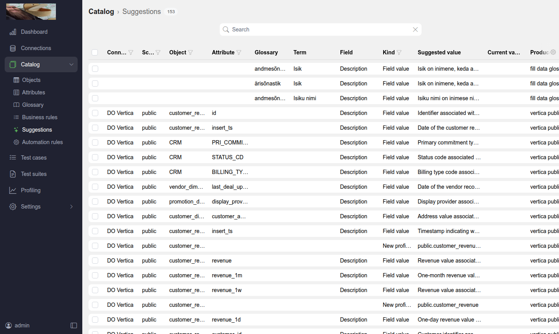Check the Isiku nimi row checkbox

point(95,98)
